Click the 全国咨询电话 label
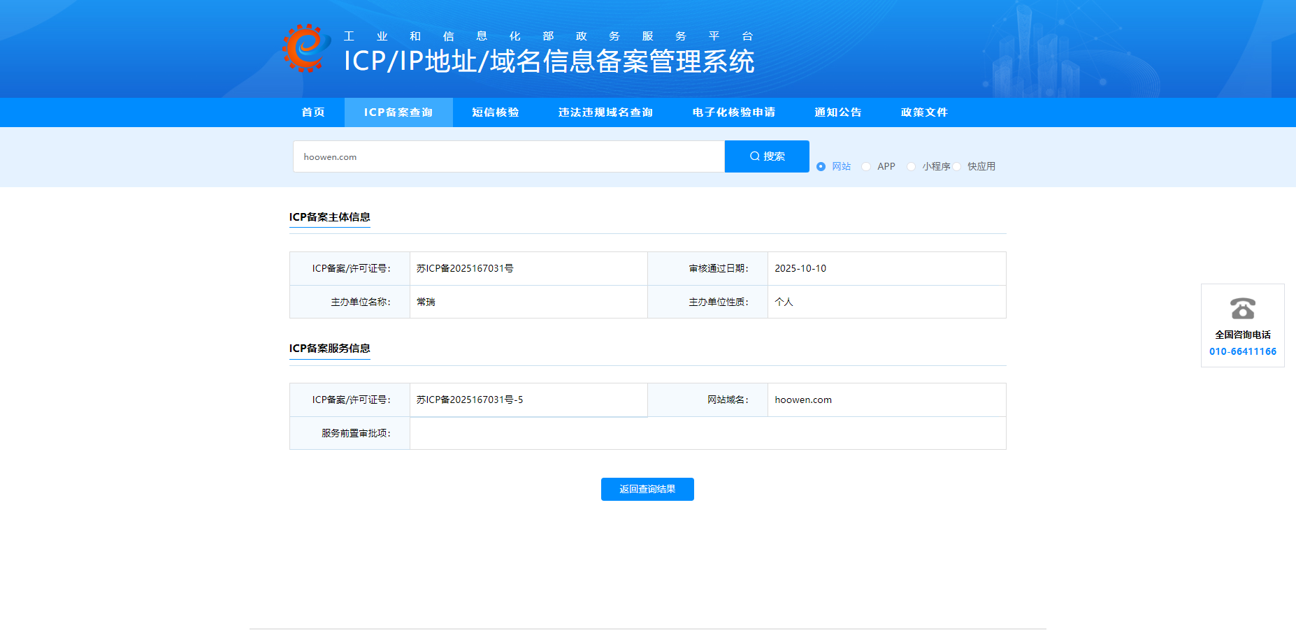Screen dimensions: 1296x637 (1243, 335)
